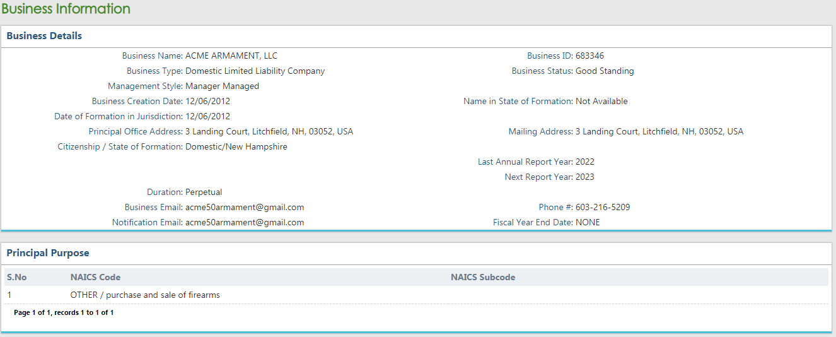
Task: Select the Domestic Limited Liability Company text
Action: point(255,71)
